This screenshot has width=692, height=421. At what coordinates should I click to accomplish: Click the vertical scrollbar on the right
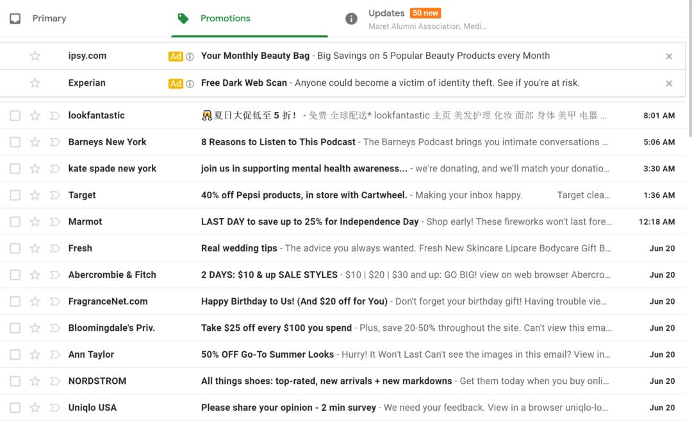pos(689,70)
